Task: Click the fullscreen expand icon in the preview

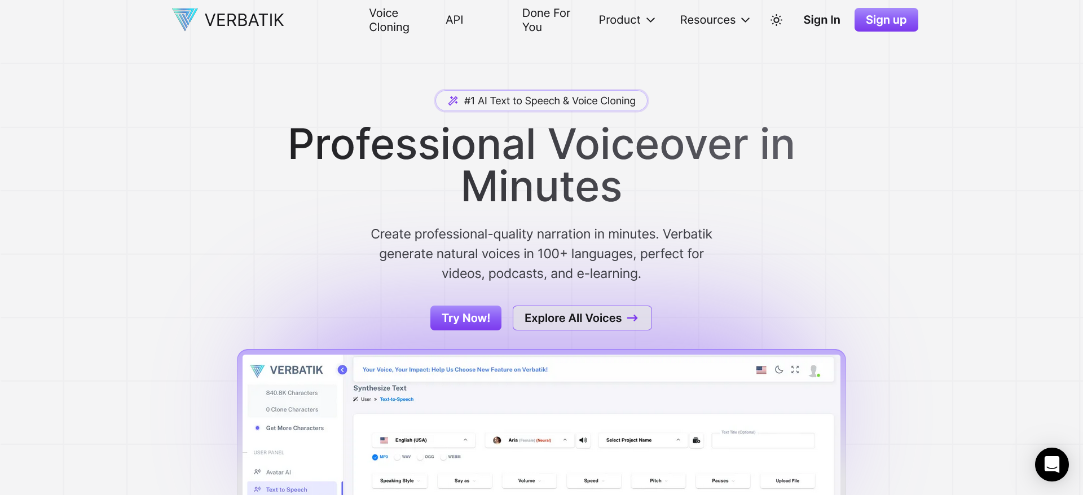Action: (795, 370)
